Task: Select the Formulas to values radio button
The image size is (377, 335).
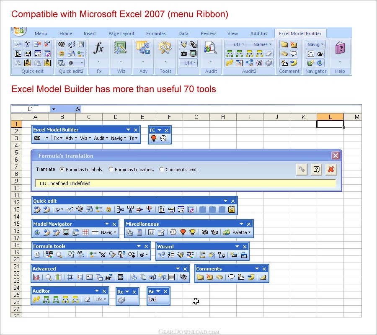Action: pyautogui.click(x=111, y=169)
